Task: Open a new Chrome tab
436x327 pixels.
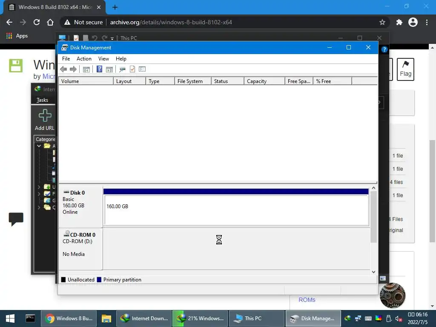Action: (x=115, y=7)
